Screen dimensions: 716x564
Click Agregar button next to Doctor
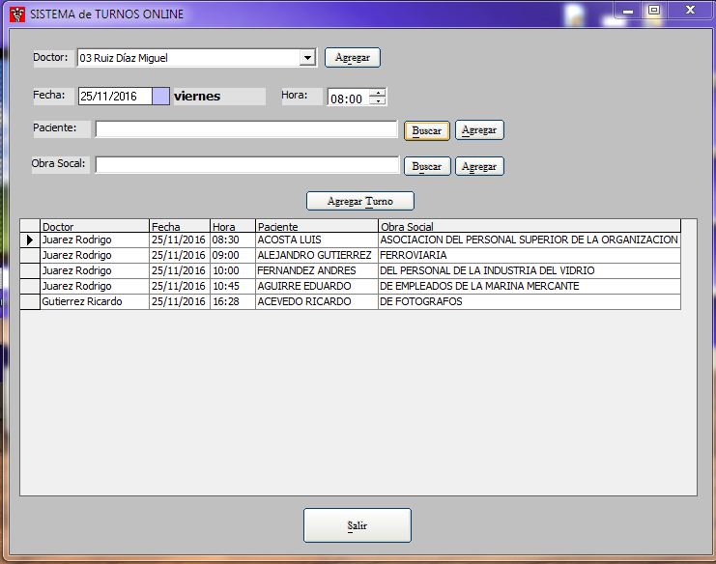[353, 58]
